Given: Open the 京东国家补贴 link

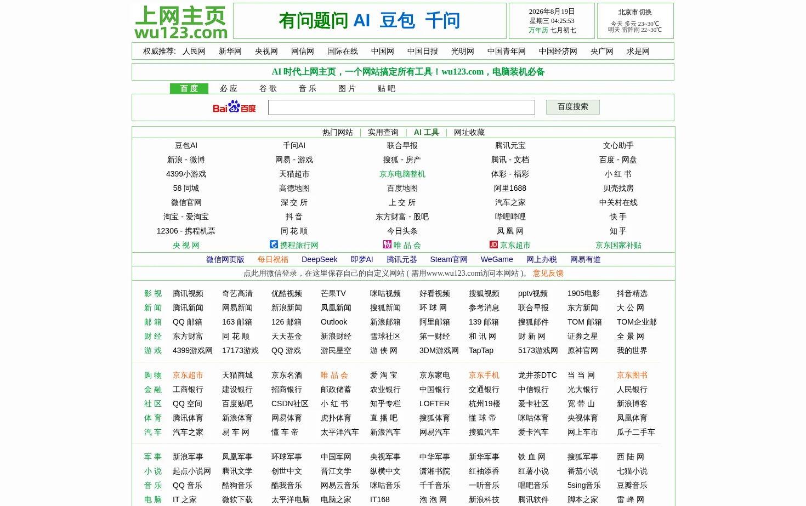Looking at the screenshot, I should 618,246.
